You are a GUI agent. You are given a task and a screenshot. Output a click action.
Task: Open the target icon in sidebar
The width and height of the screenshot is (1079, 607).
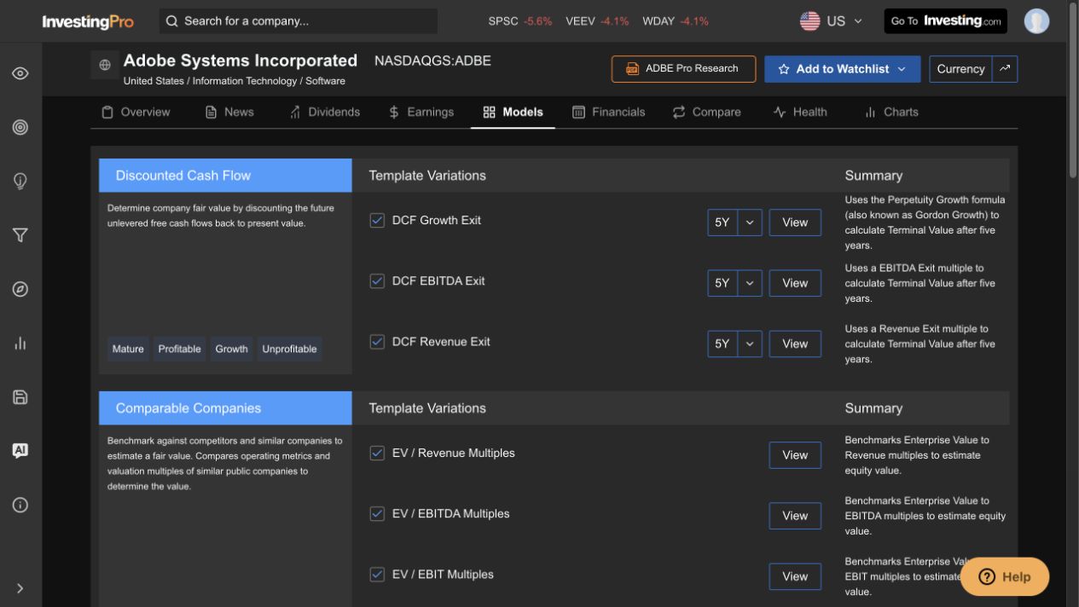[20, 127]
